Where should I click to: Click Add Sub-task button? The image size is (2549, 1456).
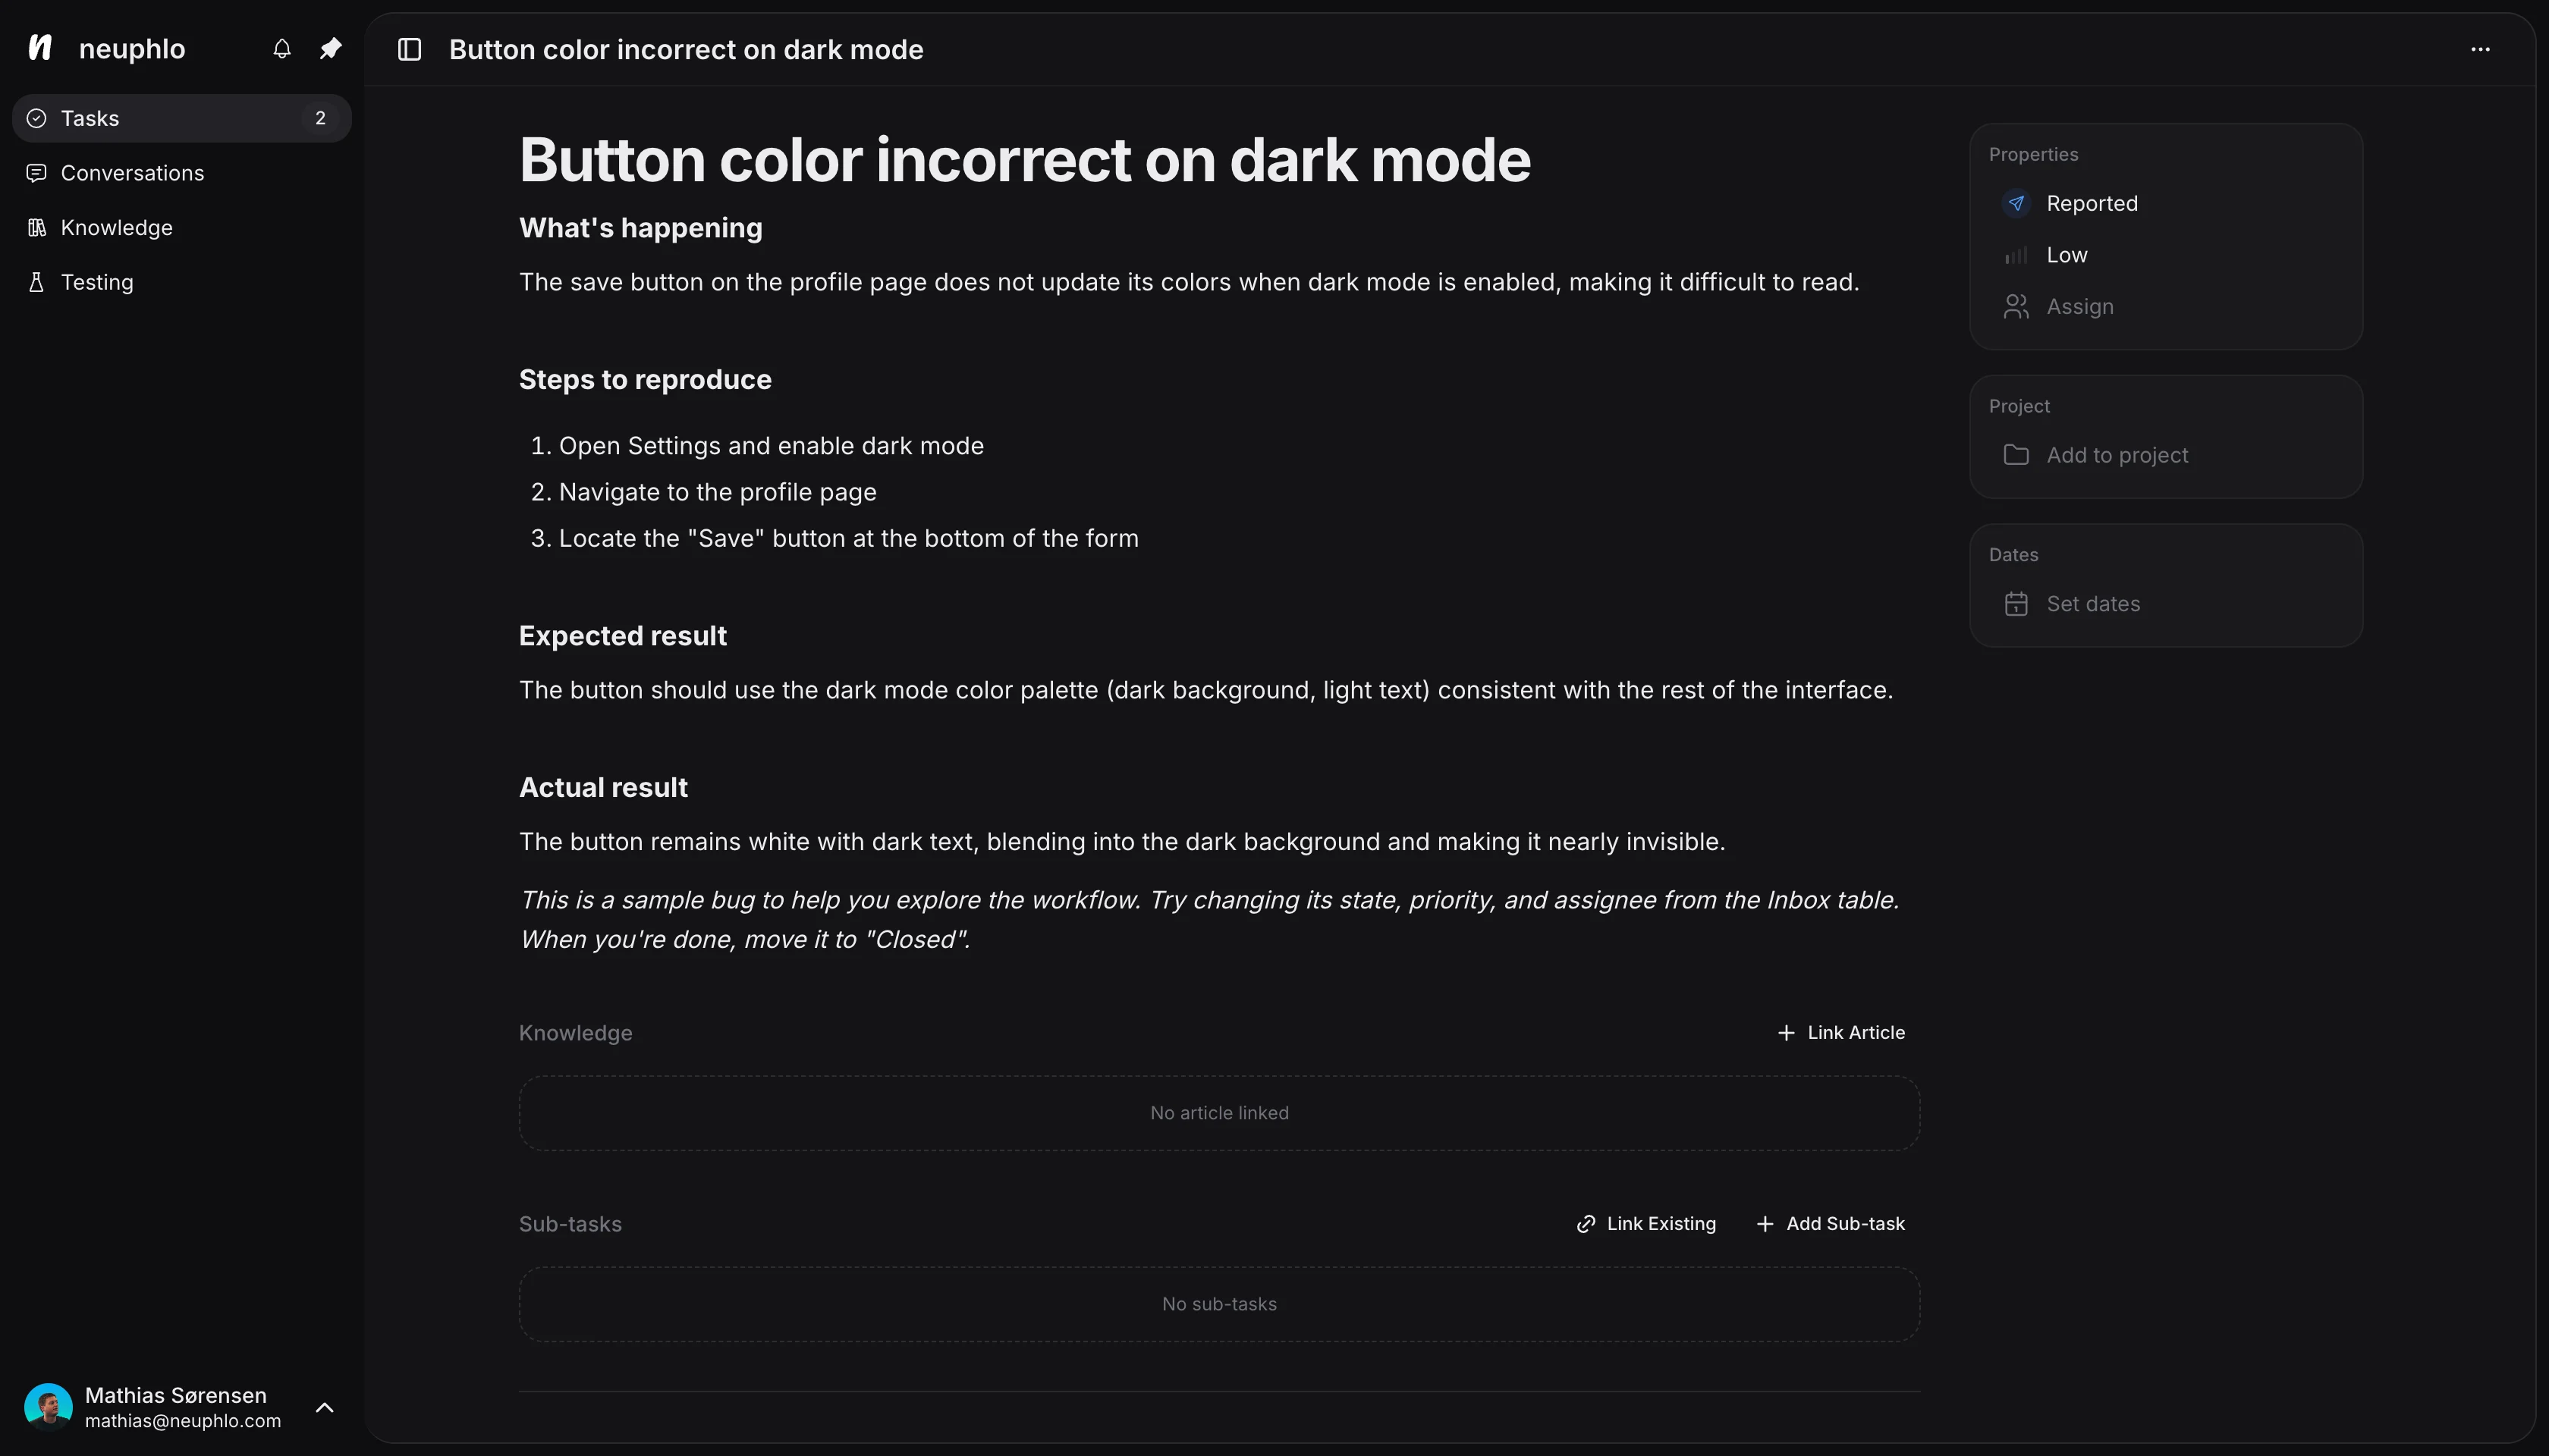[x=1831, y=1224]
